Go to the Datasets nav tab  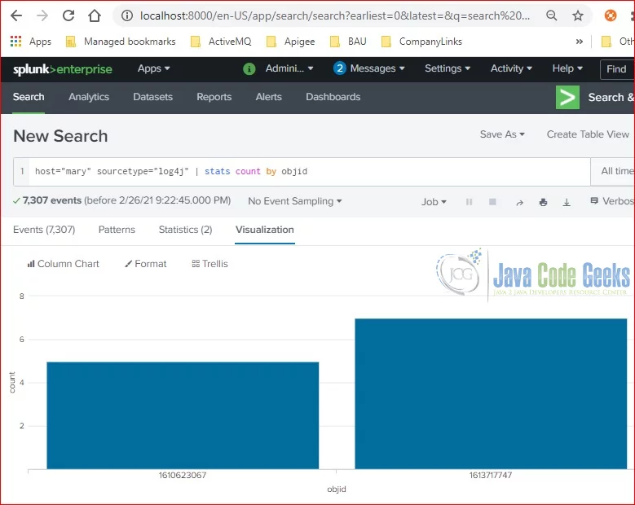tap(153, 97)
